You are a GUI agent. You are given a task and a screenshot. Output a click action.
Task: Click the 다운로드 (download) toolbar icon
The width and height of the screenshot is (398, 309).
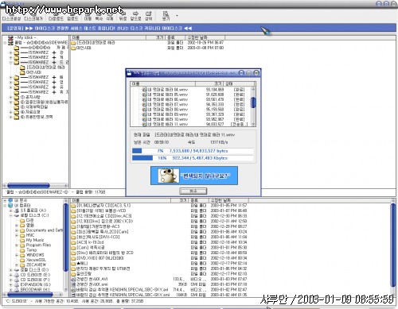[56, 16]
